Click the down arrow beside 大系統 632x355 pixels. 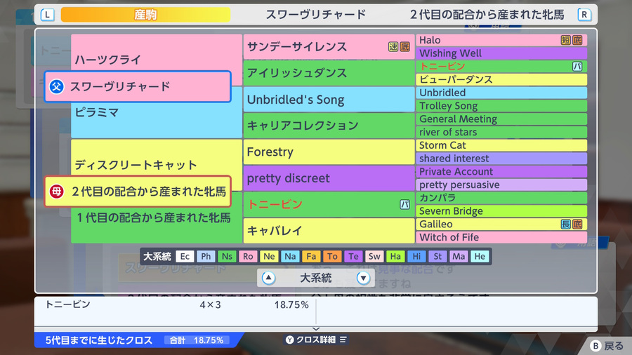[x=363, y=278]
